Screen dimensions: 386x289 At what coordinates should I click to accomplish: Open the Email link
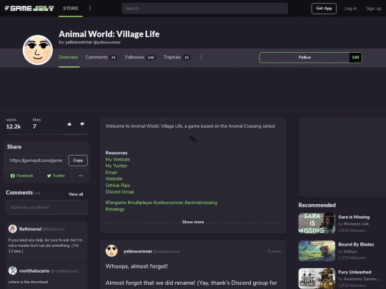tap(111, 173)
